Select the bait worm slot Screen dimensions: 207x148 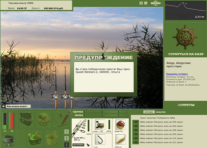pos(121,140)
